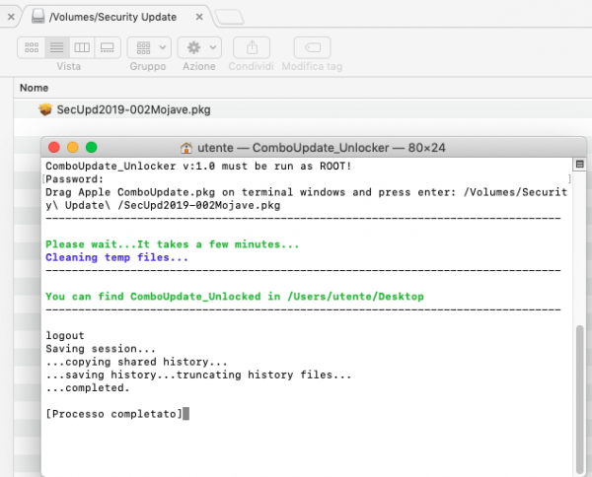Select the /Volumes/Security Update tab
Image resolution: width=592 pixels, height=477 pixels.
pyautogui.click(x=112, y=17)
